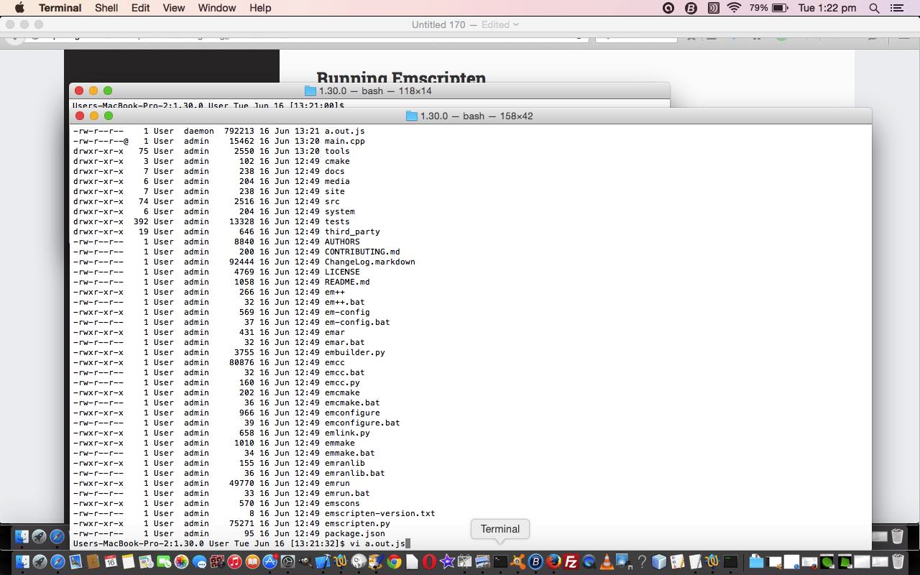
Task: Open the Window menu
Action: pyautogui.click(x=216, y=8)
